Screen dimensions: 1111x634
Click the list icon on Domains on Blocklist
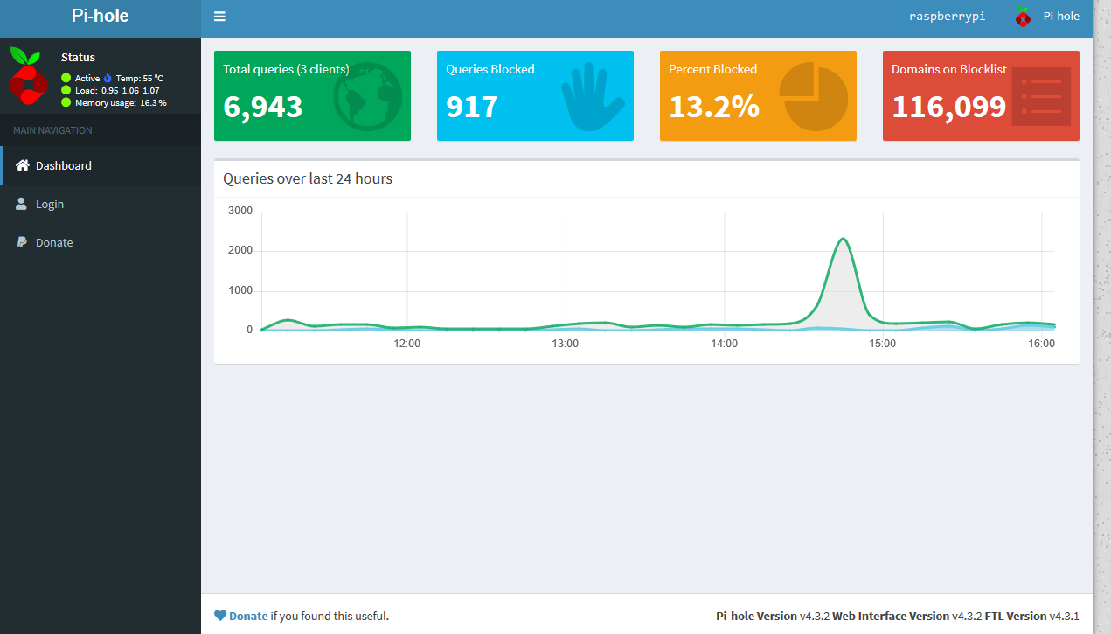(1040, 96)
